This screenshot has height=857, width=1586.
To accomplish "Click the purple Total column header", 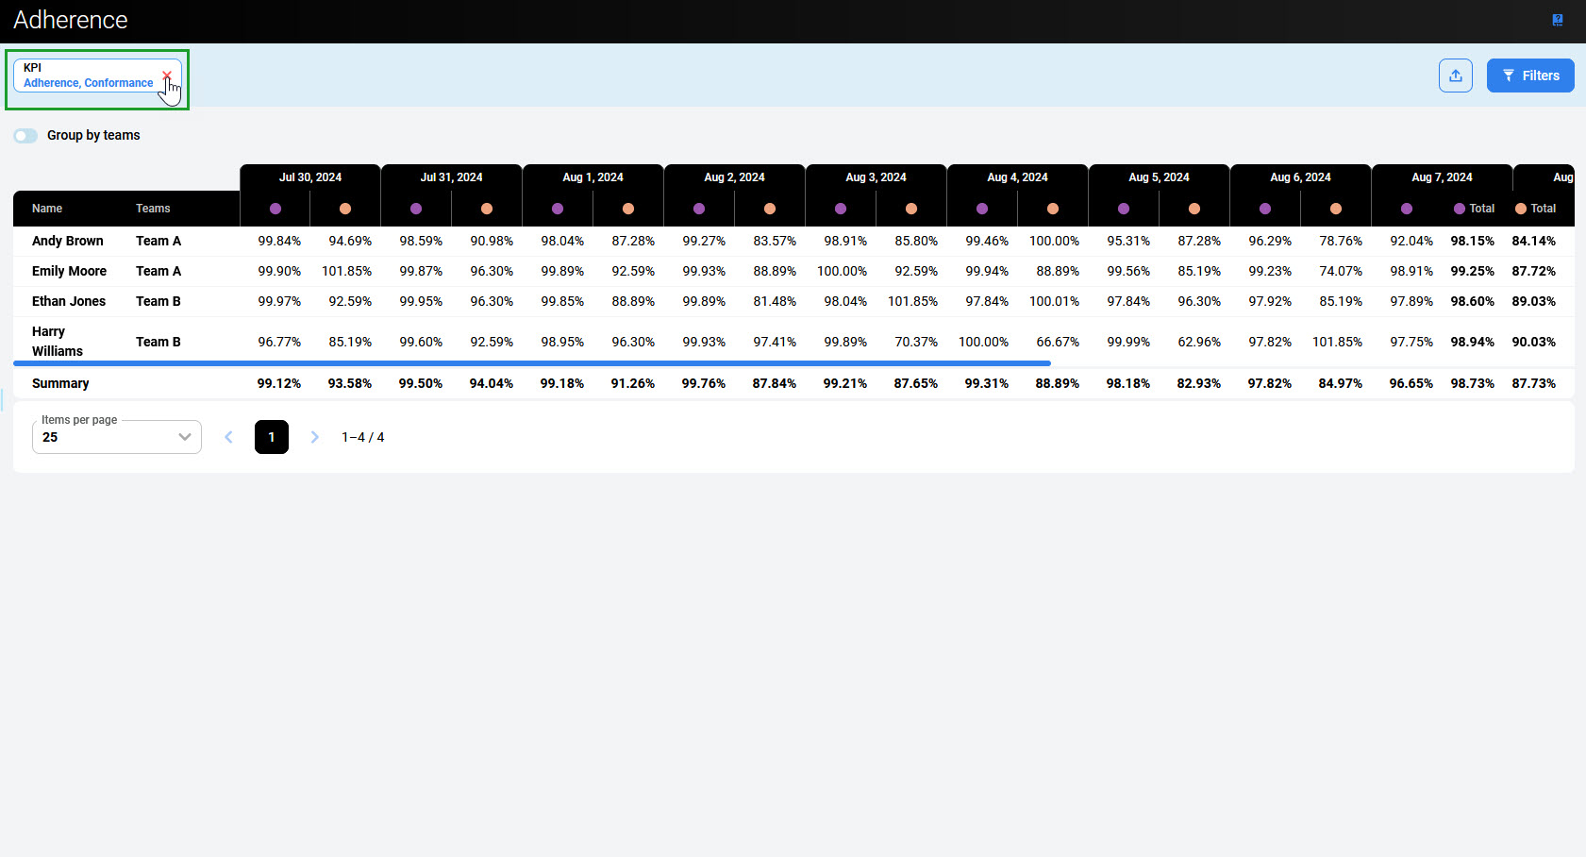I will (x=1474, y=209).
